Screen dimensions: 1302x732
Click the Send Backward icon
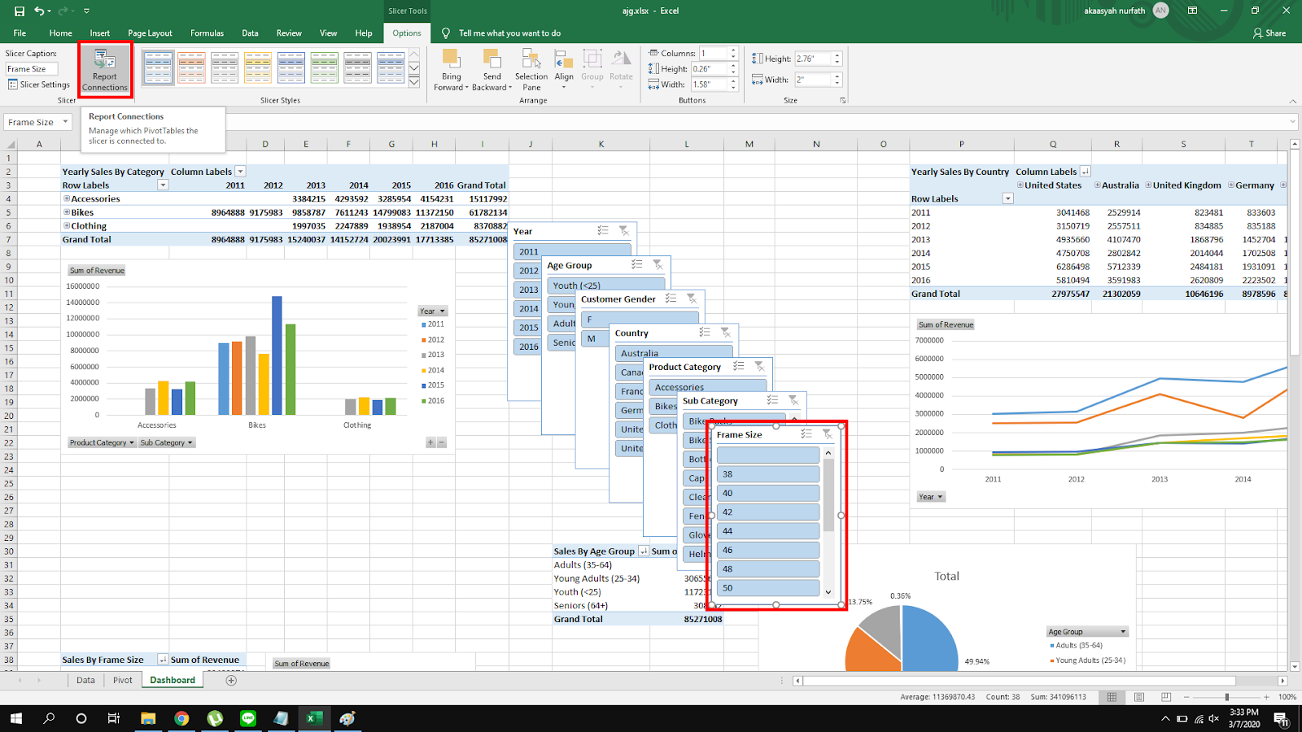point(492,69)
